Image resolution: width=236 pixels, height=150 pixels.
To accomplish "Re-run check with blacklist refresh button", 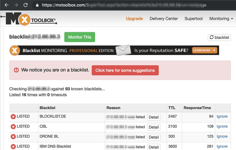I will 219,37.
